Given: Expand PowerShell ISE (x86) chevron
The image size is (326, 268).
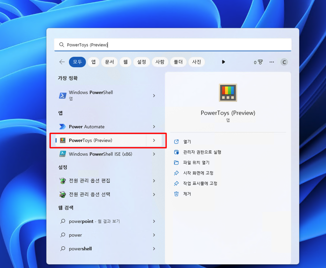Looking at the screenshot, I should pos(154,154).
